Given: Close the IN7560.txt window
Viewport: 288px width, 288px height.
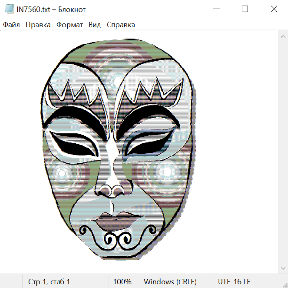Looking at the screenshot, I should [274, 9].
